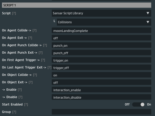Open help for Disable event
The height and width of the screenshot is (116, 155).
pyautogui.click(x=20, y=97)
